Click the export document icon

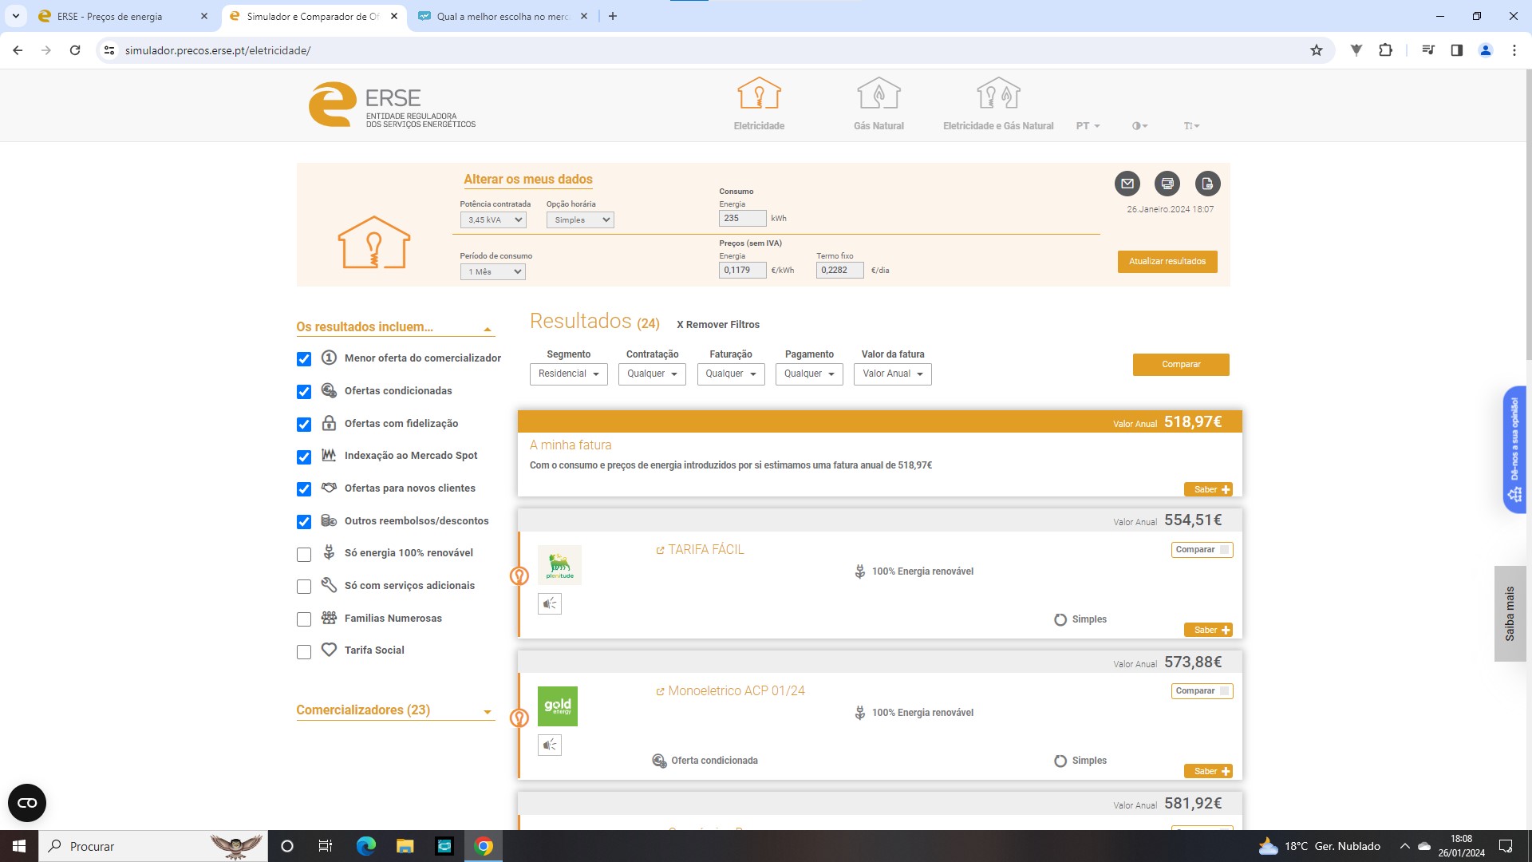[x=1207, y=184]
